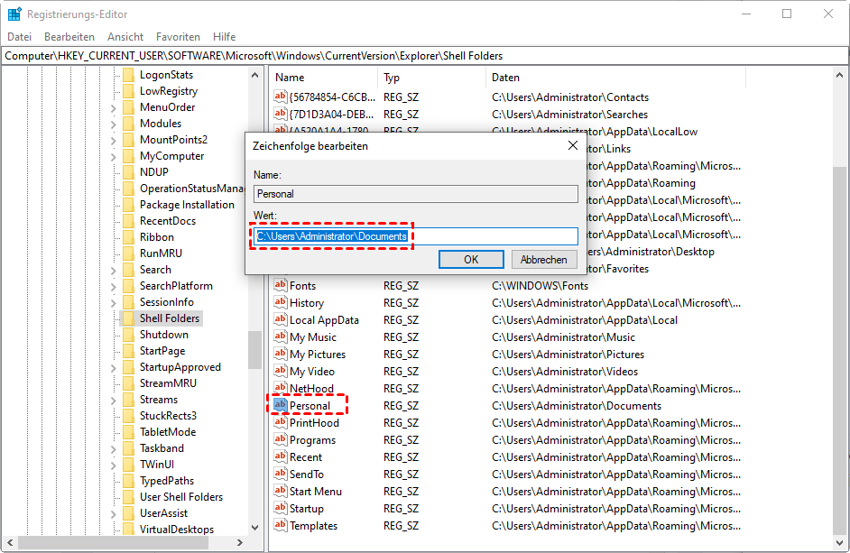Select the TypedPaths key in the tree
Image resolution: width=850 pixels, height=553 pixels.
click(x=166, y=480)
